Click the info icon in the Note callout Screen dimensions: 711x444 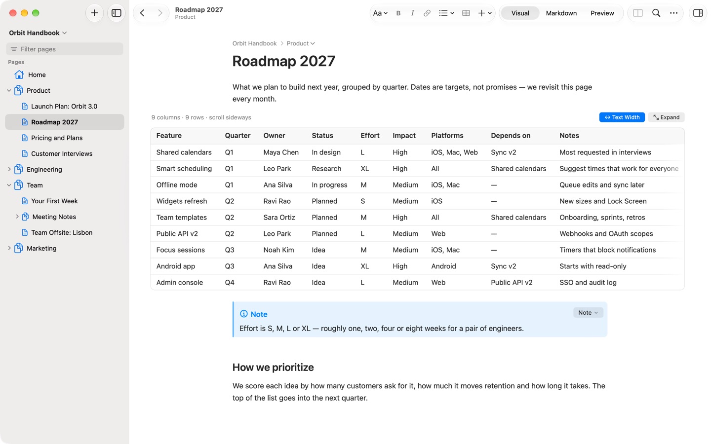click(244, 314)
